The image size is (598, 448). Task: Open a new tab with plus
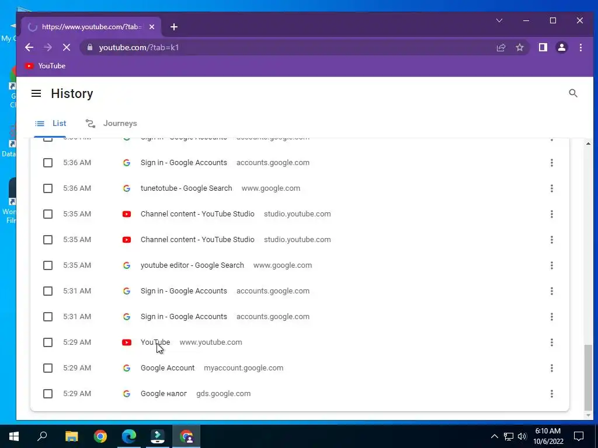[x=174, y=27]
